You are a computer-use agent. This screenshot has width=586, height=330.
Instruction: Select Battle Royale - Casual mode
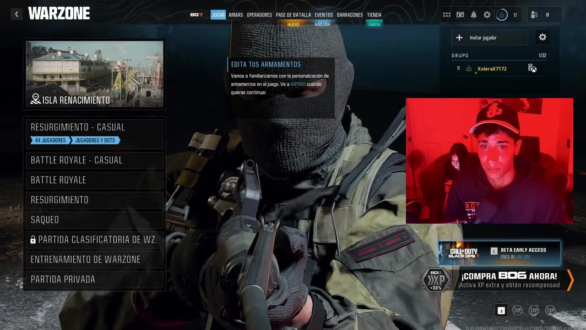click(95, 160)
